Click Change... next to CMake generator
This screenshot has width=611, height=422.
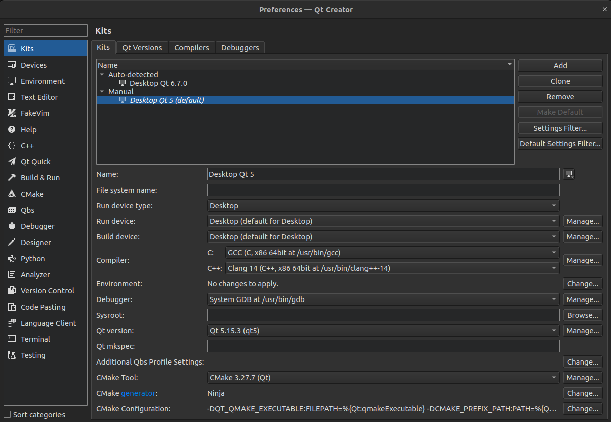(582, 393)
